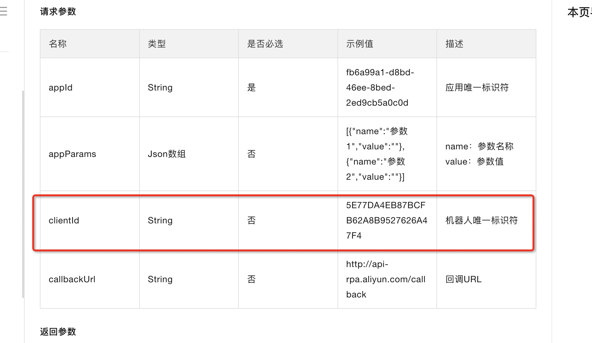
Task: Click the callback URL example http://api-rpa.aliyun.com/callback
Action: (385, 279)
